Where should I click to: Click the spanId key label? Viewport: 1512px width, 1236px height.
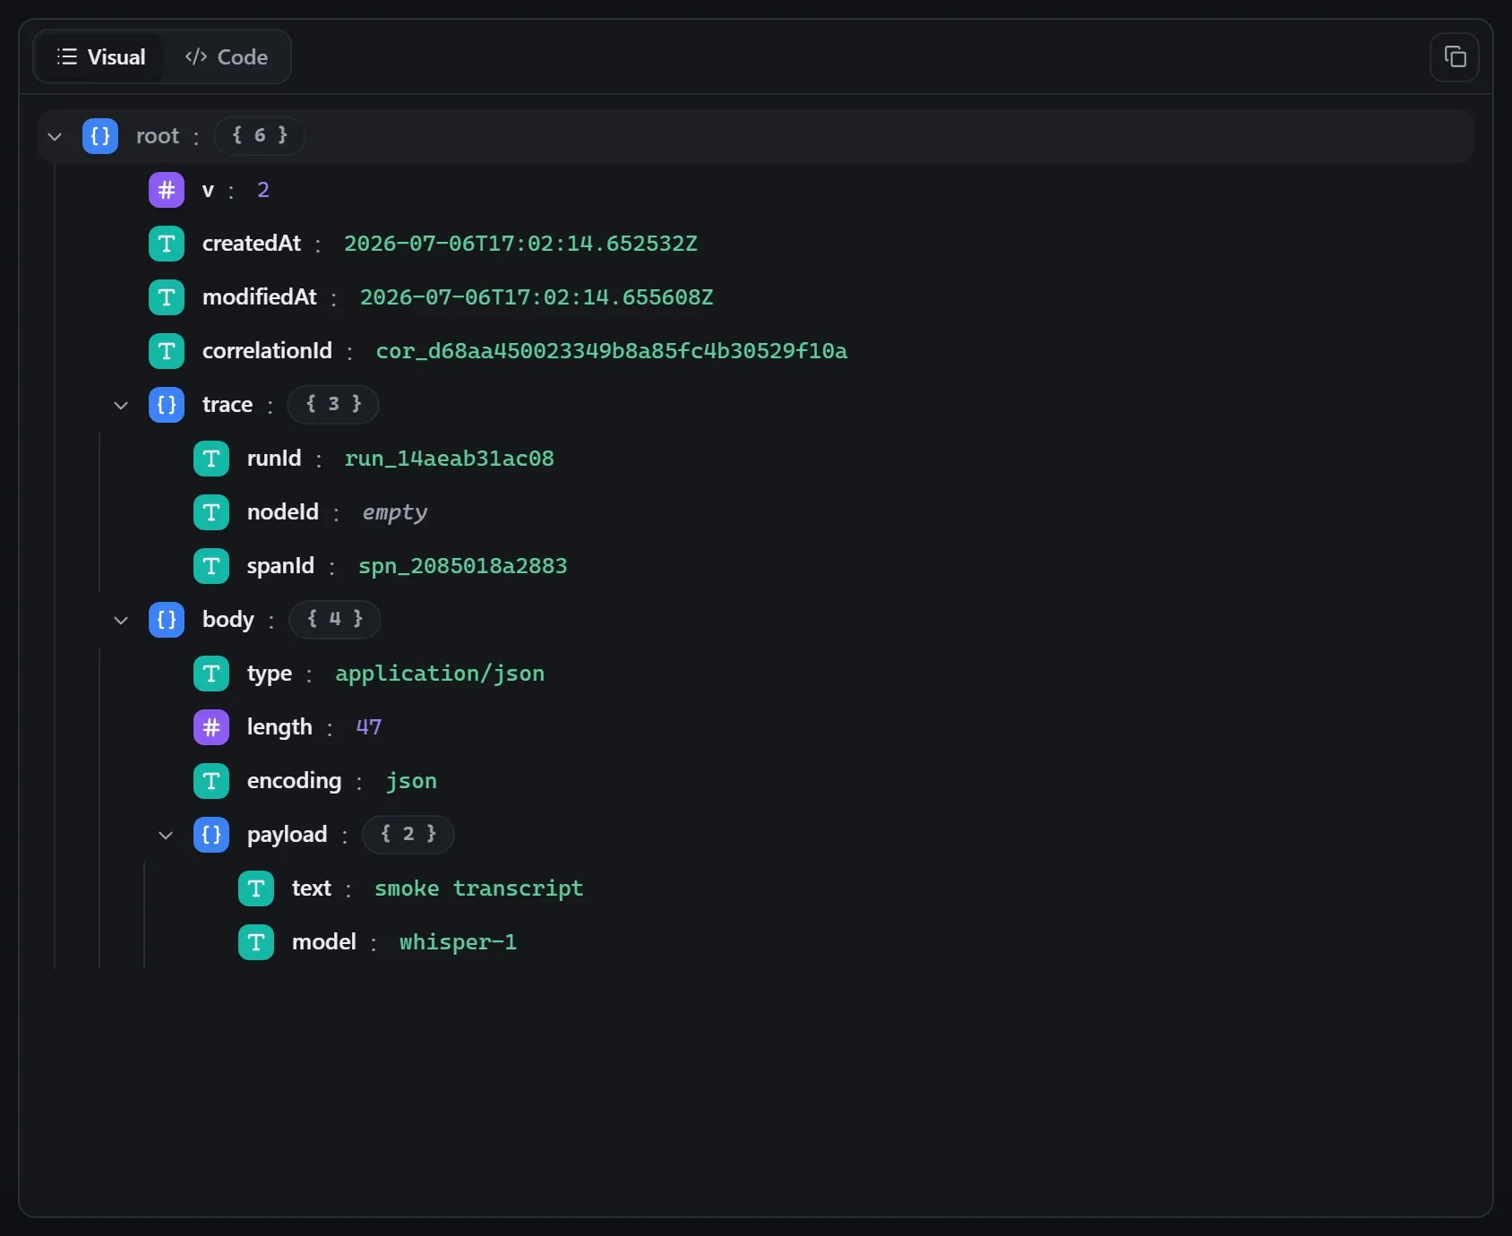point(280,566)
